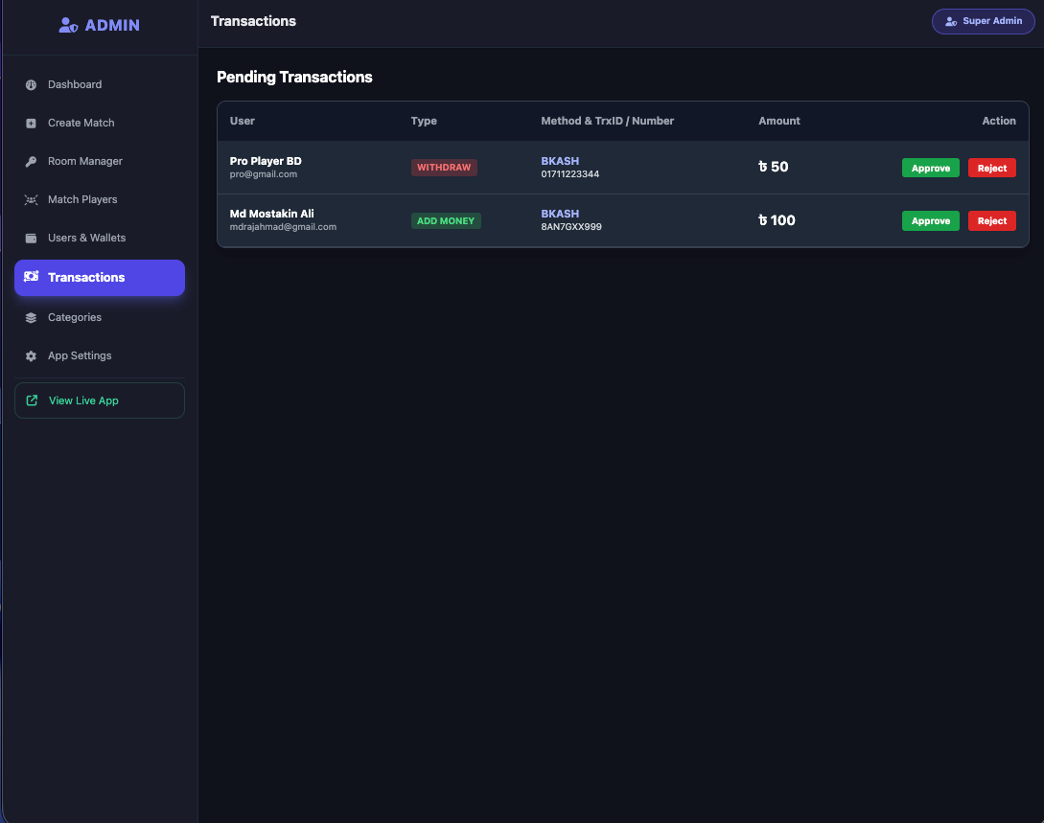The image size is (1044, 823).
Task: Open Room Manager in sidebar
Action: click(x=100, y=162)
